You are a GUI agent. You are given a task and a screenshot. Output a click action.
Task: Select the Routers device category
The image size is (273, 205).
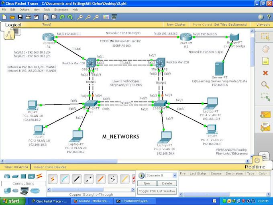point(7,176)
